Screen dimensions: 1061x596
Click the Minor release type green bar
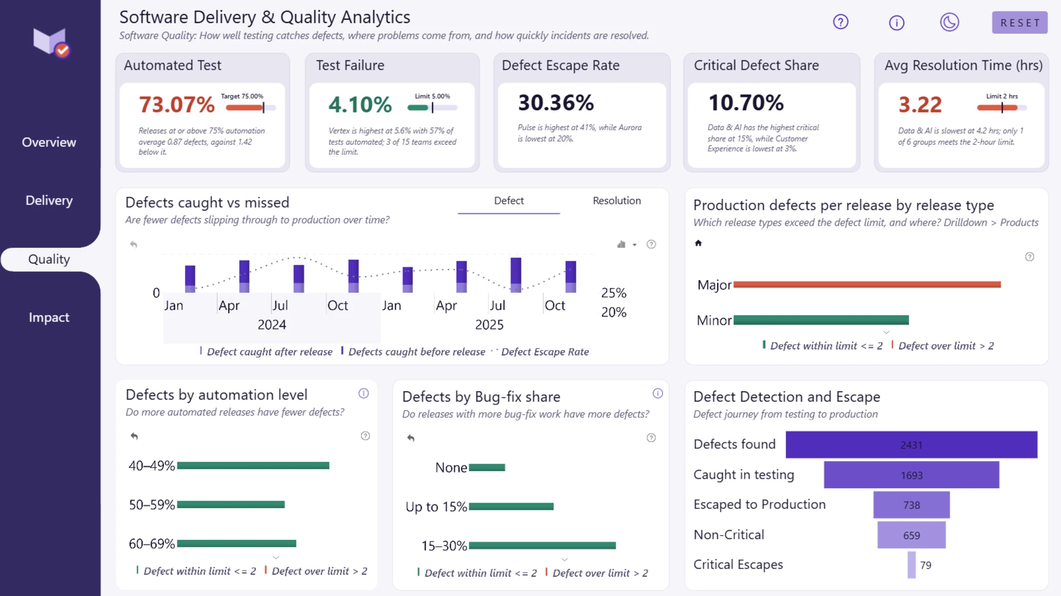click(821, 320)
